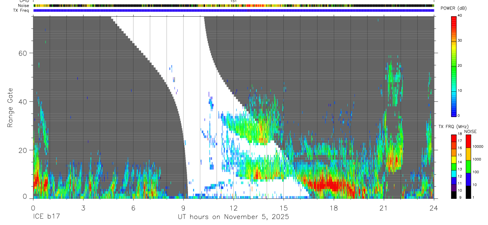This screenshot has width=488, height=225.
Task: Click the 14 MHz tick in the TX FRQ legend
Action: click(459, 162)
